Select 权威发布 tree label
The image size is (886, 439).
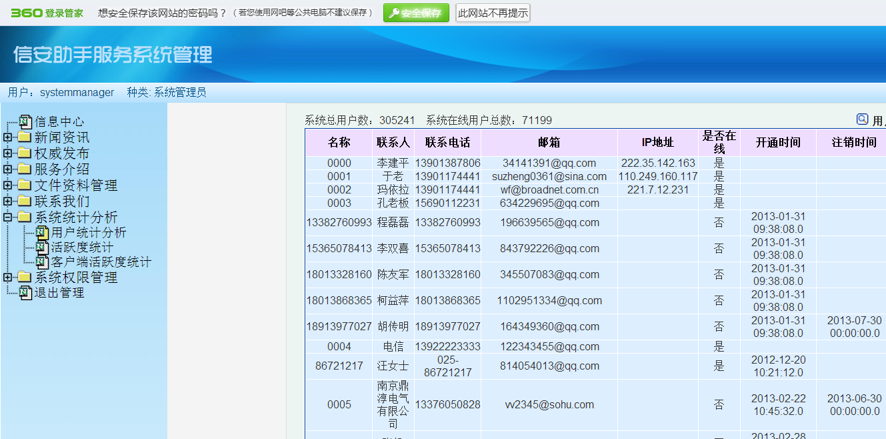point(61,154)
